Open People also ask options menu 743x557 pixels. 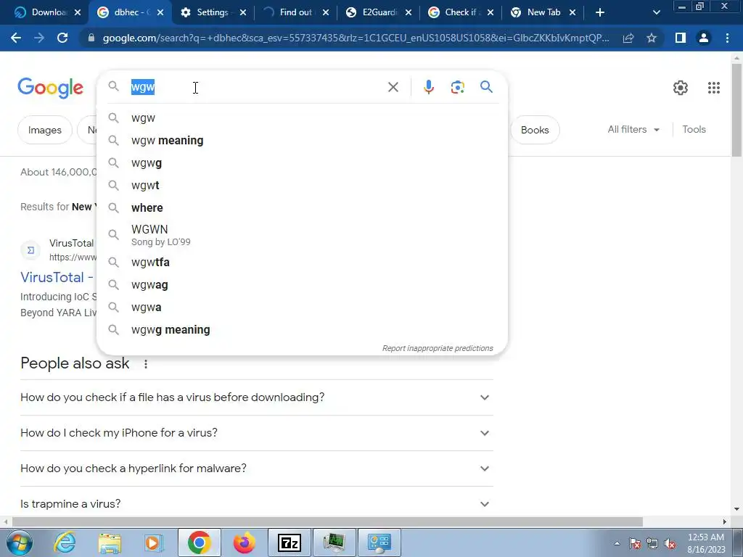(x=146, y=364)
